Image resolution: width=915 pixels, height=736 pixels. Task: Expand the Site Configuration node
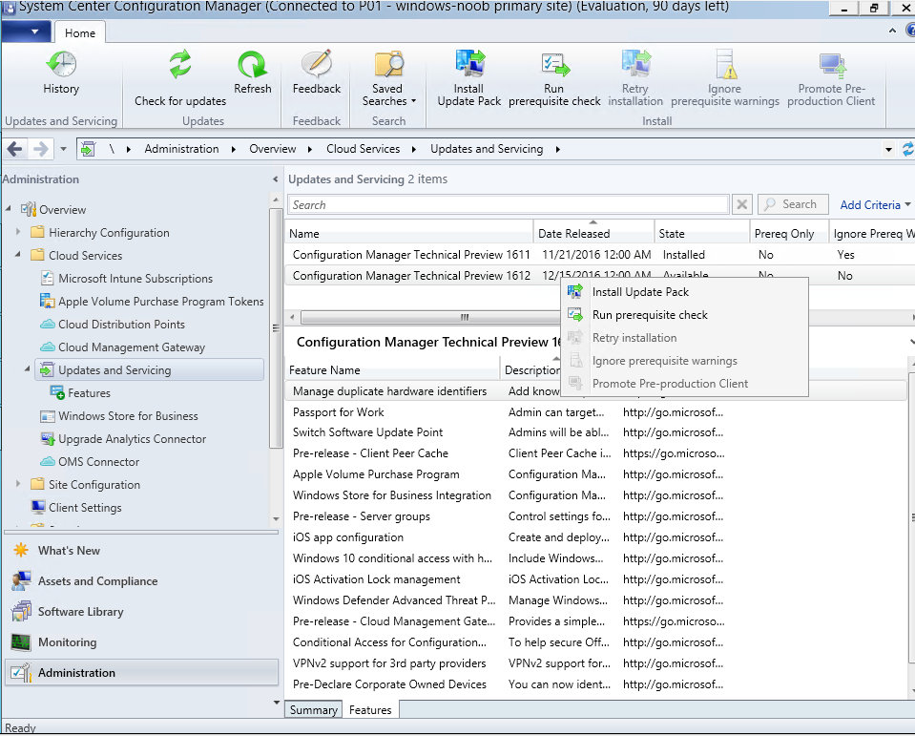18,484
